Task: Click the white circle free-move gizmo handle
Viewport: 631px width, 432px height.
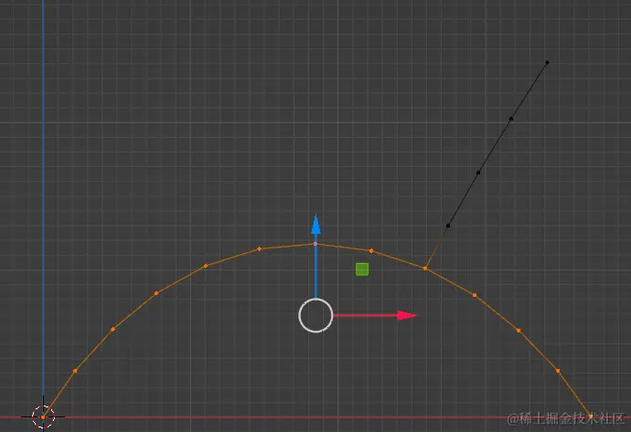Action: 315,315
